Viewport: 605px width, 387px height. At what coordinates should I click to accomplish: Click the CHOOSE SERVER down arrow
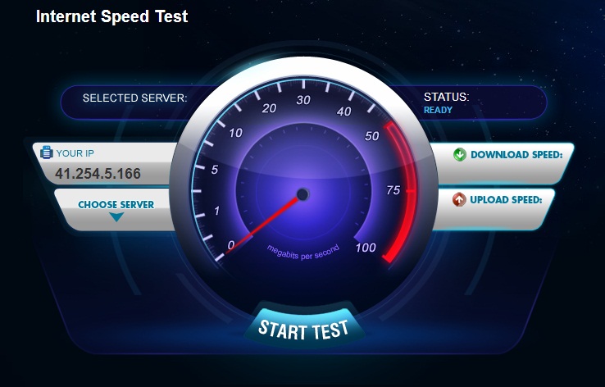116,217
